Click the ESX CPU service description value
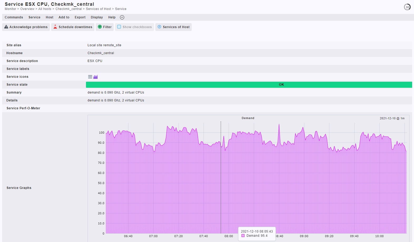 point(95,61)
